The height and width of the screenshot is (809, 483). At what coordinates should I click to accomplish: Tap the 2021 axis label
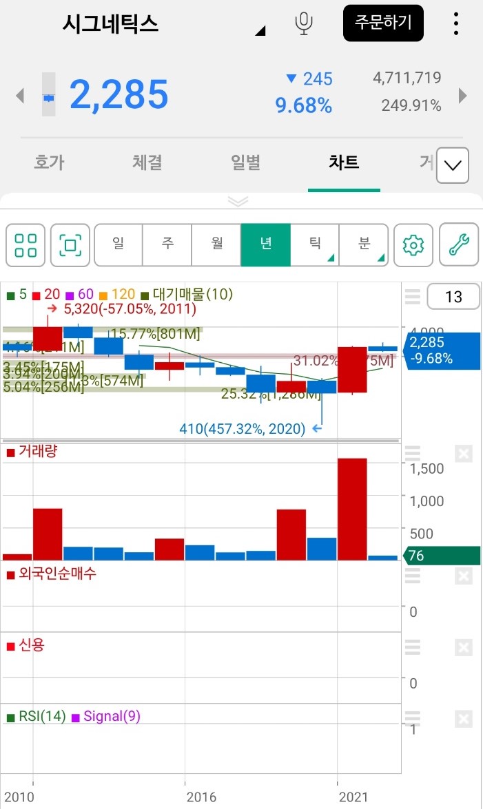click(353, 797)
